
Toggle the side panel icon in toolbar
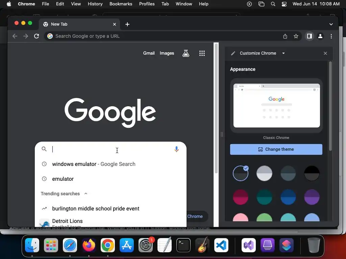(310, 36)
